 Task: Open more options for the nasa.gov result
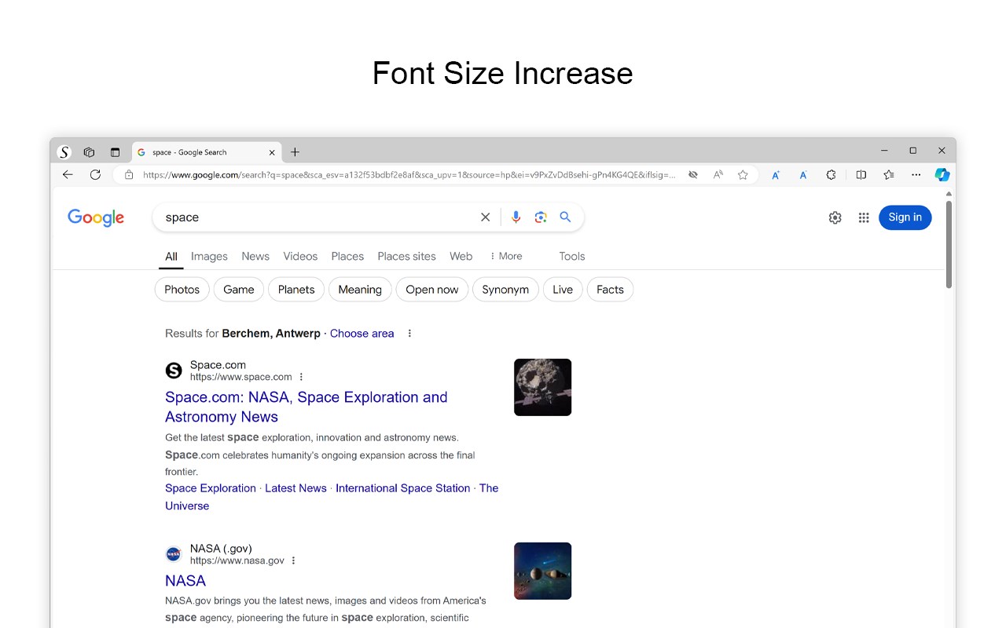[x=294, y=560]
